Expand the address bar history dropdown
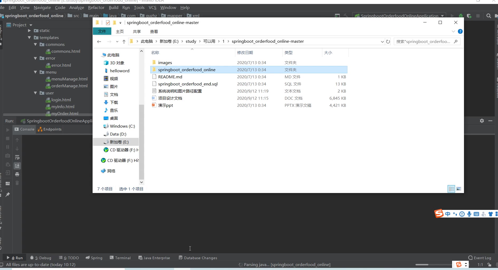The image size is (498, 270). tap(382, 41)
